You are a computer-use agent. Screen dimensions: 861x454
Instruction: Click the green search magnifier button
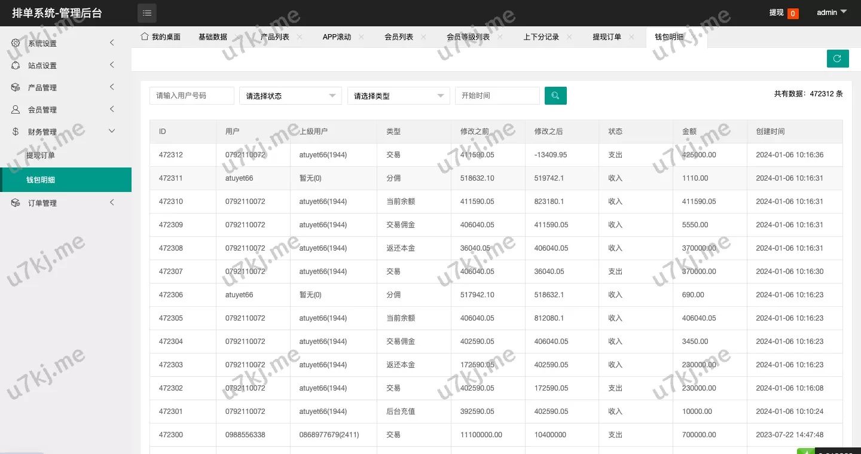(555, 96)
